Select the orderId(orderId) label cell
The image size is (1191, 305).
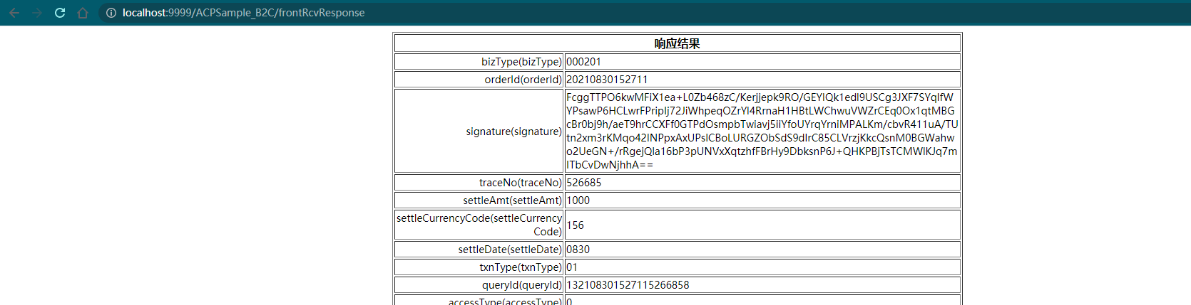click(x=479, y=80)
